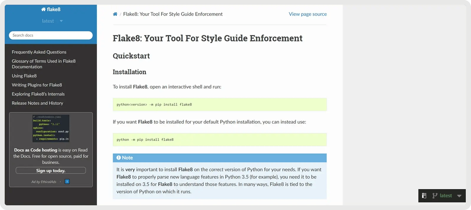Open Exploring Flake8's Internals
471x210 pixels.
coord(38,94)
